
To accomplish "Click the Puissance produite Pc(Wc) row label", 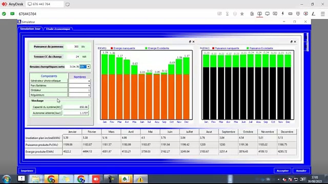I will [x=44, y=145].
